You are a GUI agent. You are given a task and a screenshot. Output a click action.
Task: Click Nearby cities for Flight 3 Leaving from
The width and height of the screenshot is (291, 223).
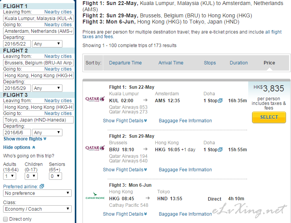click(58, 101)
